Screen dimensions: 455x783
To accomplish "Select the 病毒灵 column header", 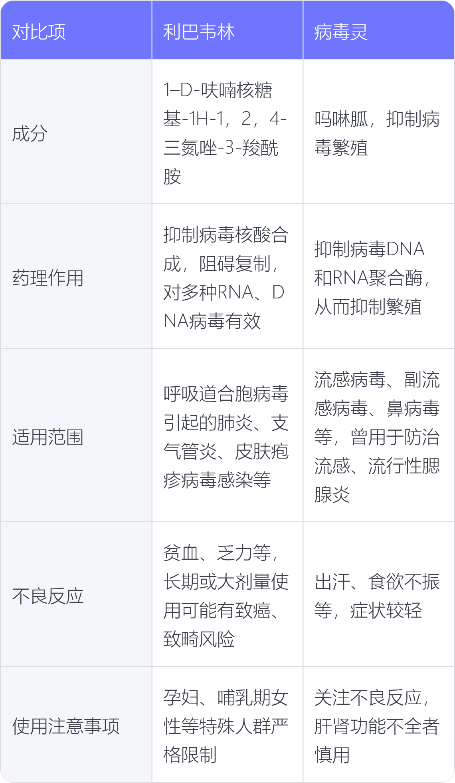I will 341,32.
